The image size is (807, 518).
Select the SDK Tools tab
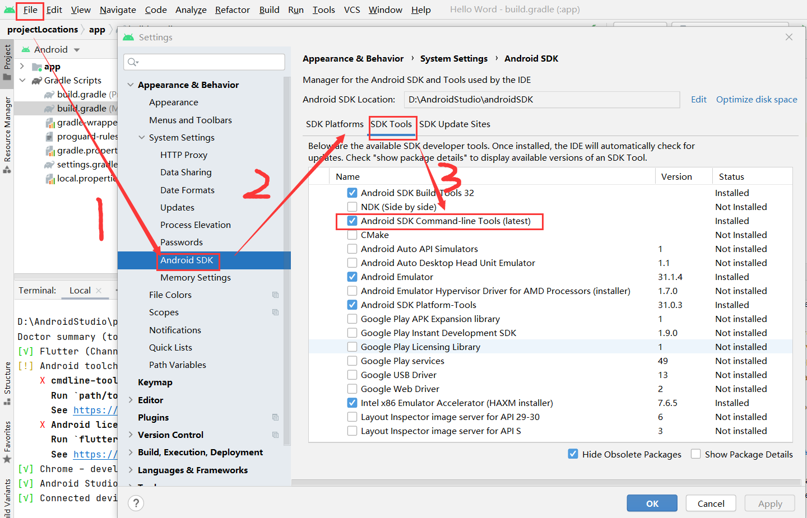click(391, 124)
